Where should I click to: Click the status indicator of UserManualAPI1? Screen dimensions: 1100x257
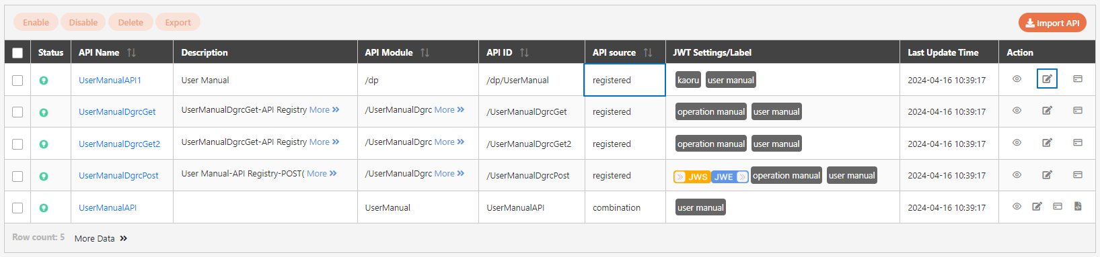[x=44, y=81]
